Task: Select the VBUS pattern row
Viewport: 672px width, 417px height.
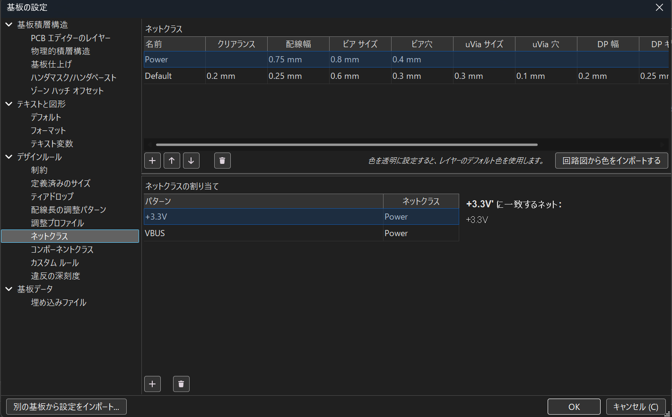Action: (263, 233)
